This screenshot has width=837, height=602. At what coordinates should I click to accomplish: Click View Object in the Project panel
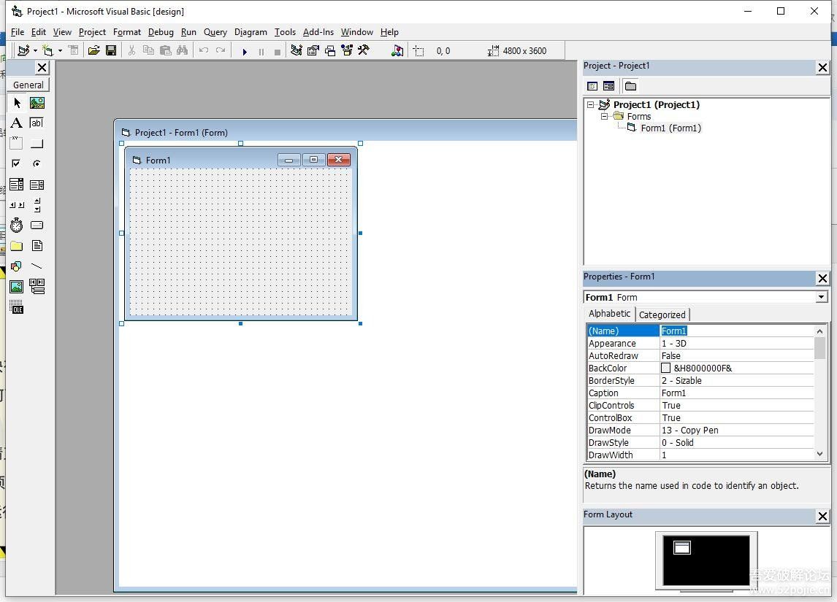(x=608, y=86)
